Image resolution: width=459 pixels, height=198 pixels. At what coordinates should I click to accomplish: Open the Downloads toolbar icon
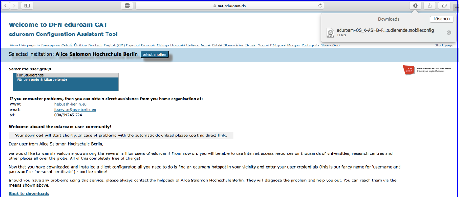coord(415,6)
